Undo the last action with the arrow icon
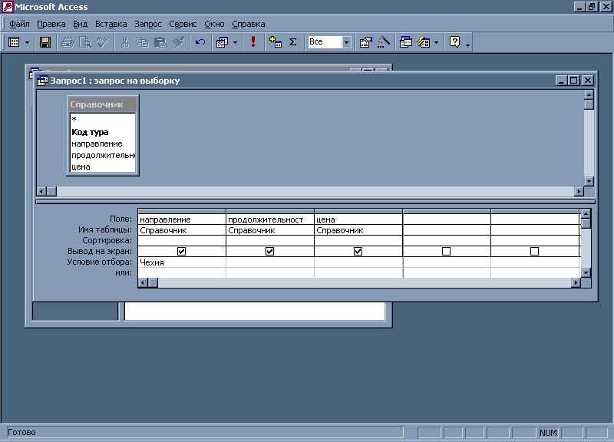The image size is (614, 442). pos(200,42)
